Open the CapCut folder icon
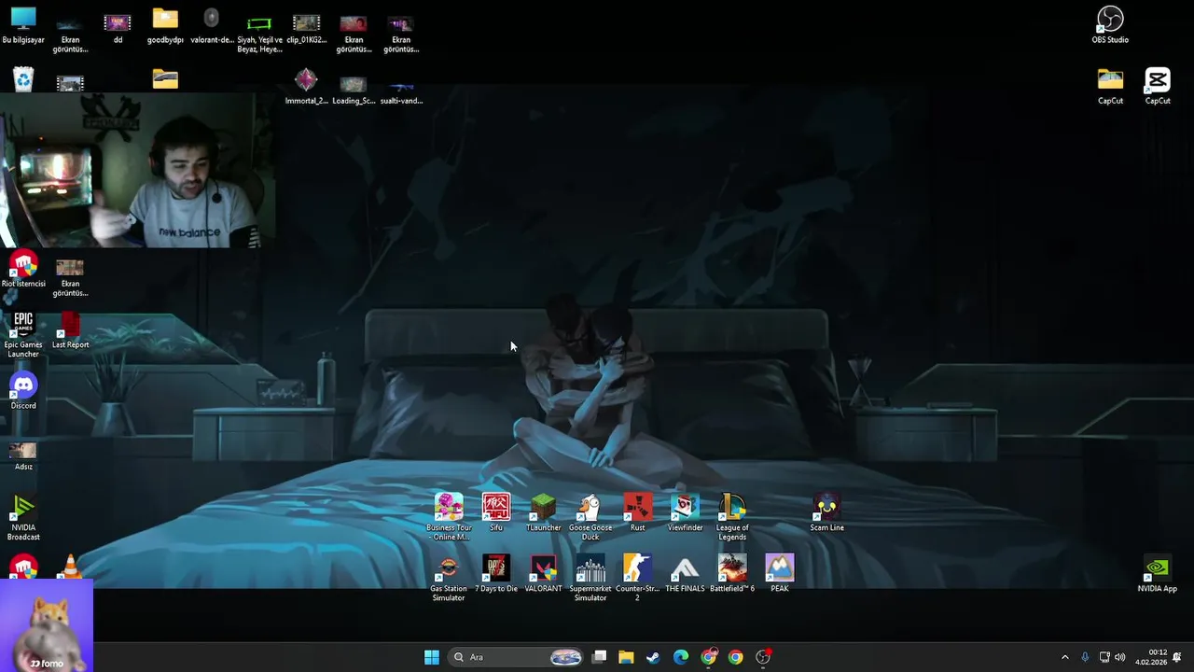The width and height of the screenshot is (1194, 672). tap(1110, 86)
